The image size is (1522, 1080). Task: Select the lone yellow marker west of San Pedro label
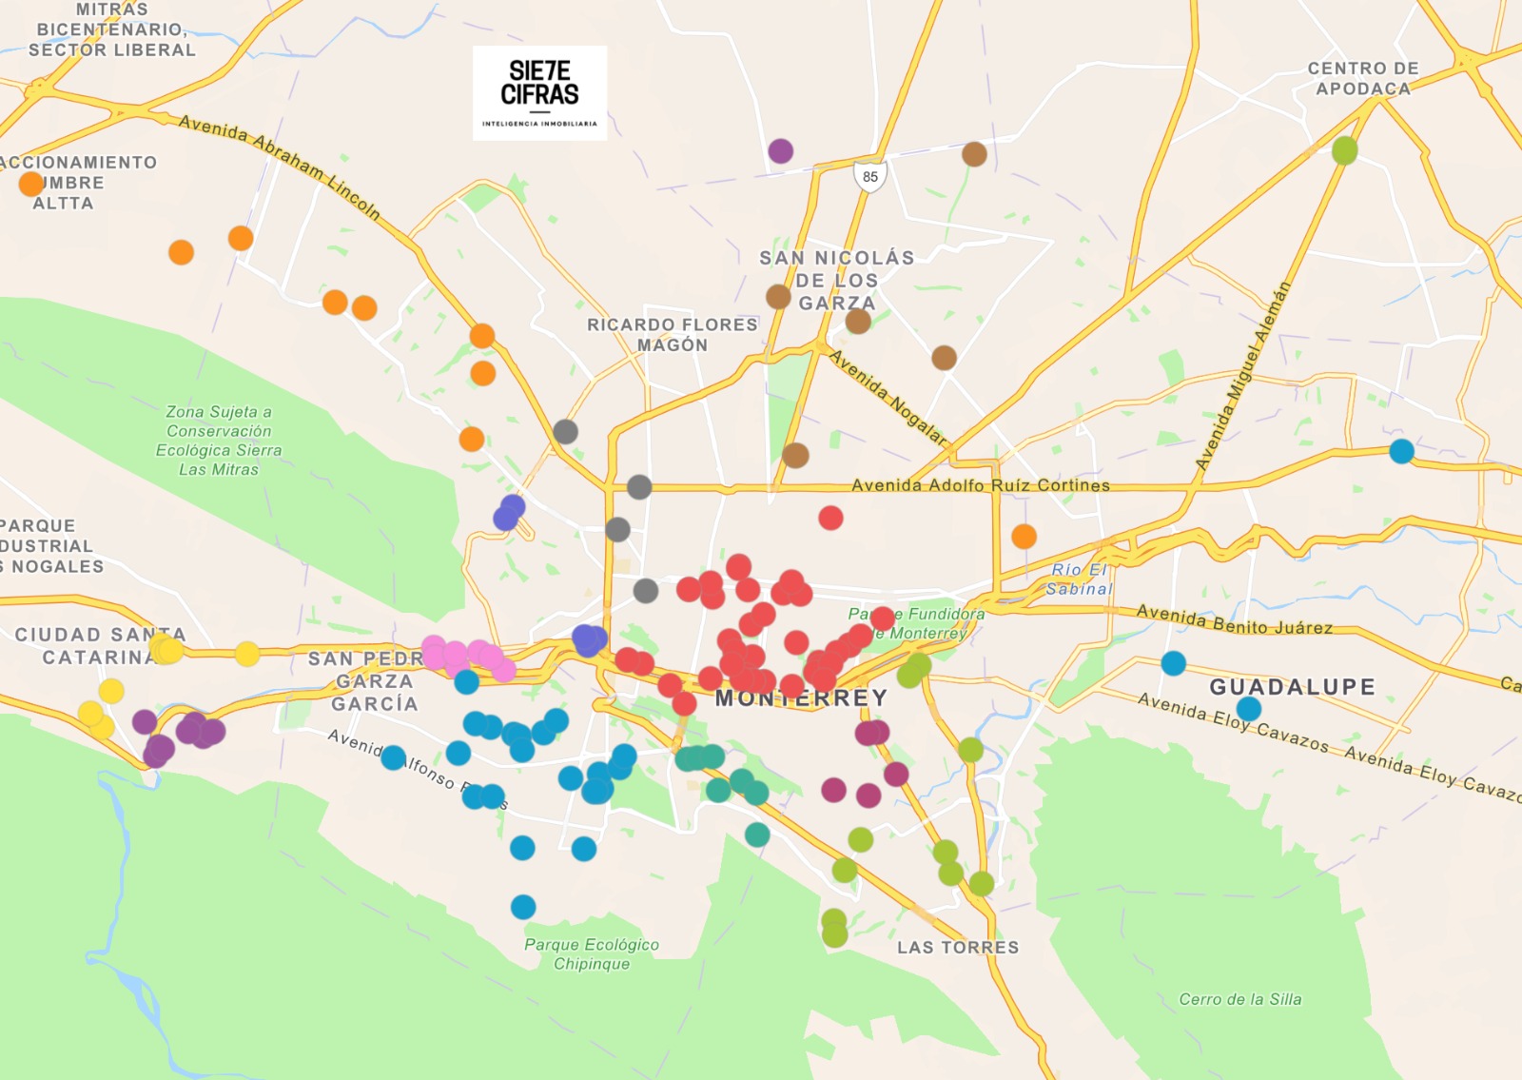(247, 654)
